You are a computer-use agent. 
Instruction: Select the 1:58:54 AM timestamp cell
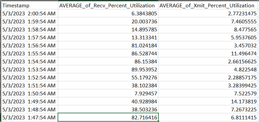click(30, 29)
